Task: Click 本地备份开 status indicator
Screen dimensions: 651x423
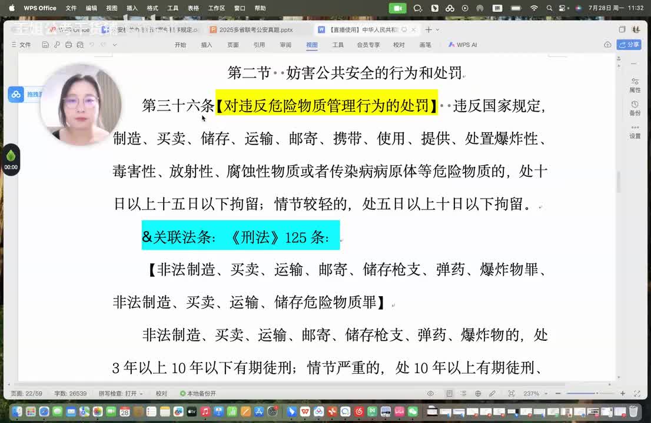Action: 198,394
